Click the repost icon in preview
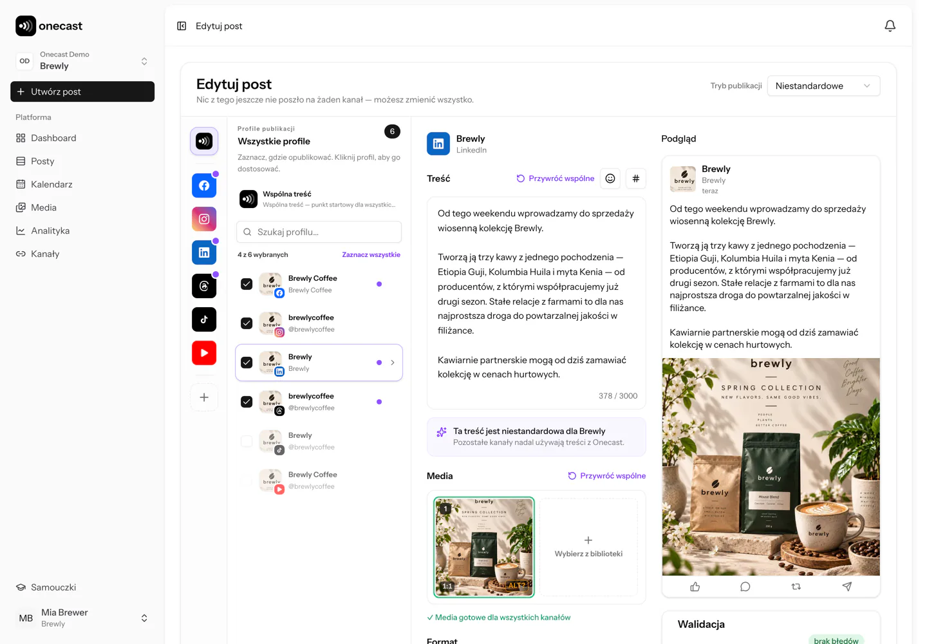The height and width of the screenshot is (644, 927). pos(796,587)
